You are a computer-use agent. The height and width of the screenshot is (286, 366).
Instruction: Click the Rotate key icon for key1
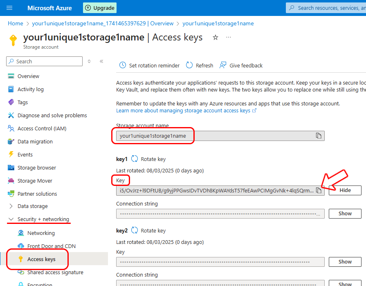pyautogui.click(x=135, y=159)
